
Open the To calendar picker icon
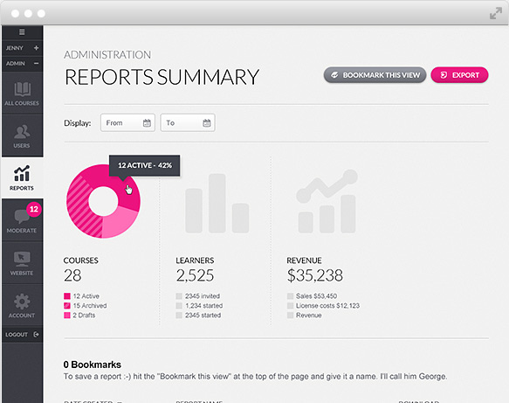point(207,123)
